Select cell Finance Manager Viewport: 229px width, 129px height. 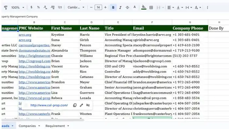pos(118,50)
